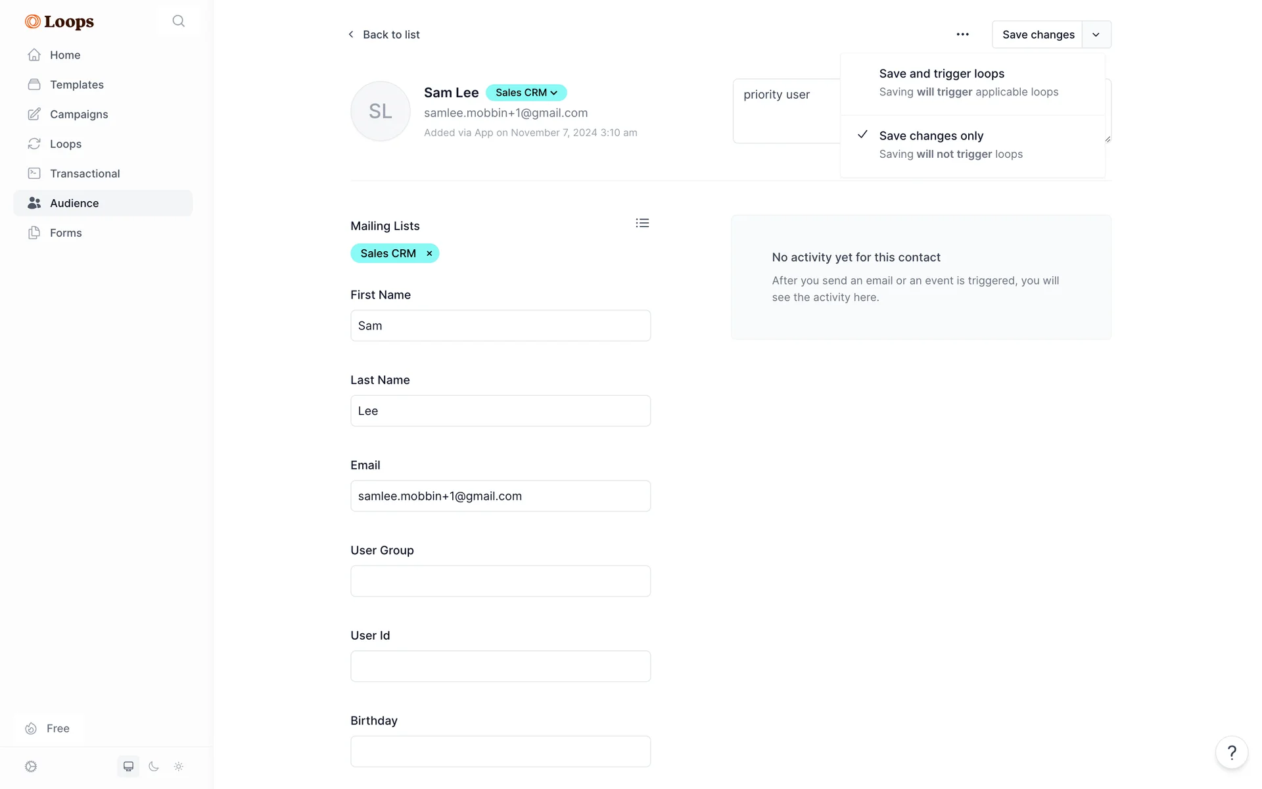1262x789 pixels.
Task: Click the Loops logo
Action: coord(60,22)
